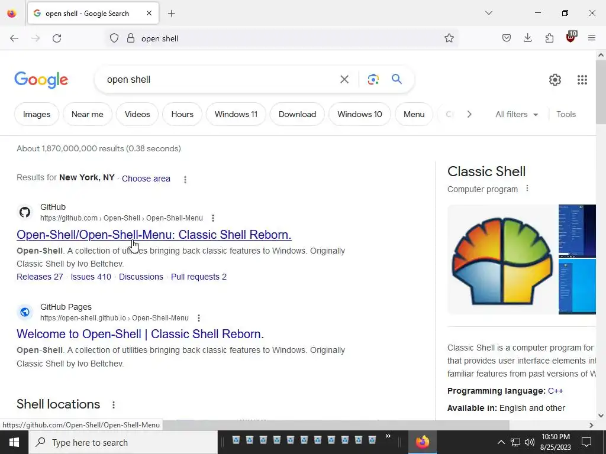The height and width of the screenshot is (454, 606).
Task: Focus the taskbar search box
Action: (123, 442)
